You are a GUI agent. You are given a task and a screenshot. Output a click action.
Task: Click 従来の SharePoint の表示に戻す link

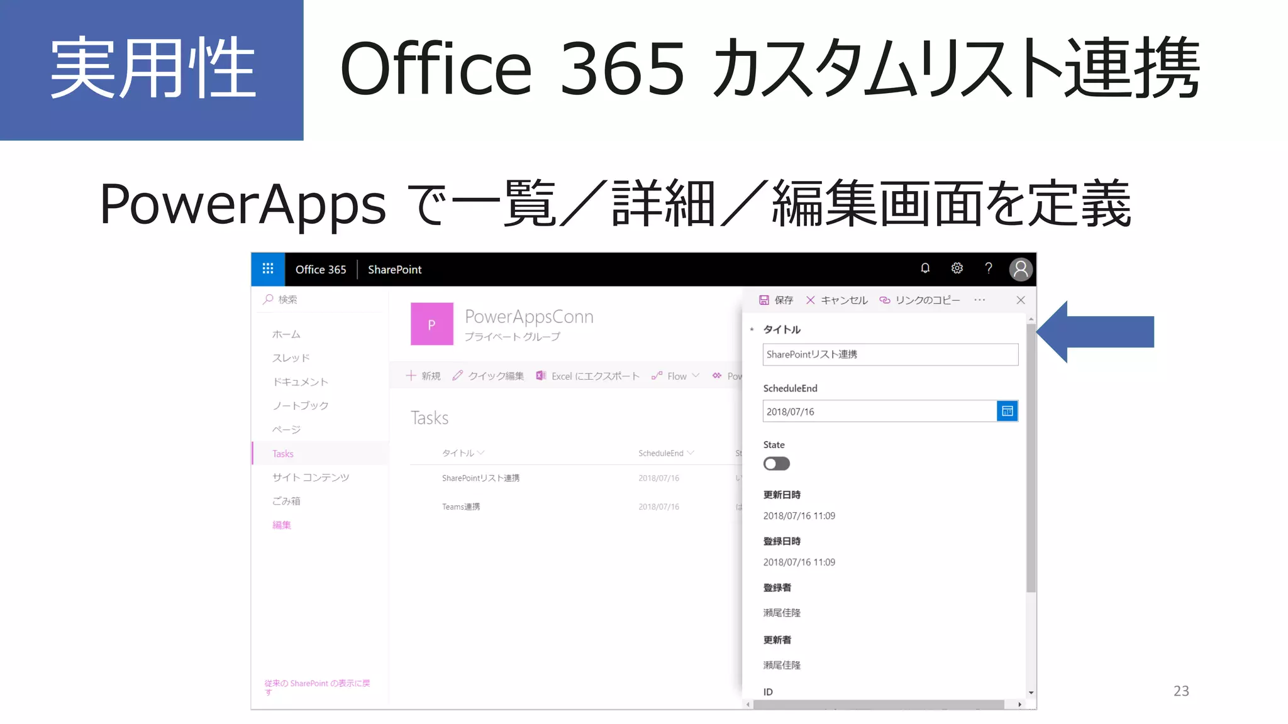318,687
